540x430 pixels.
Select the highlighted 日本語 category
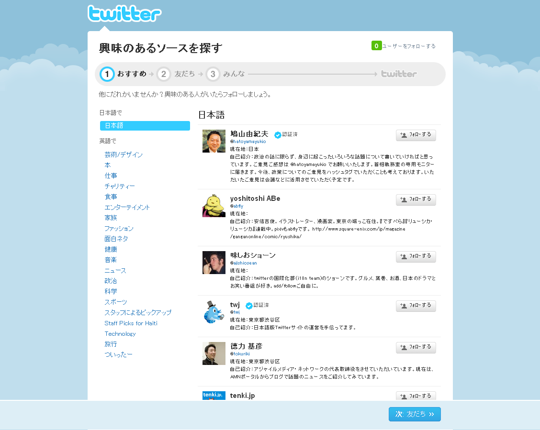click(145, 126)
